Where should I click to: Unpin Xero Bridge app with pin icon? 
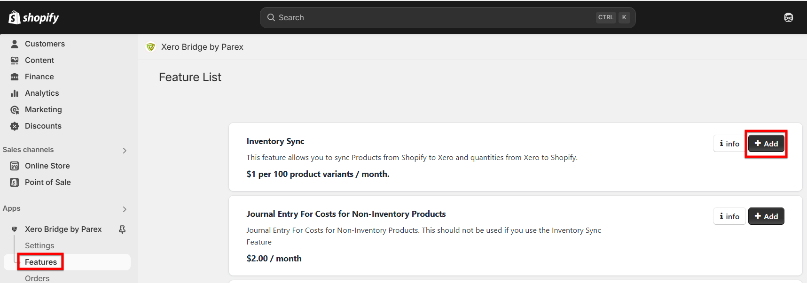[122, 229]
